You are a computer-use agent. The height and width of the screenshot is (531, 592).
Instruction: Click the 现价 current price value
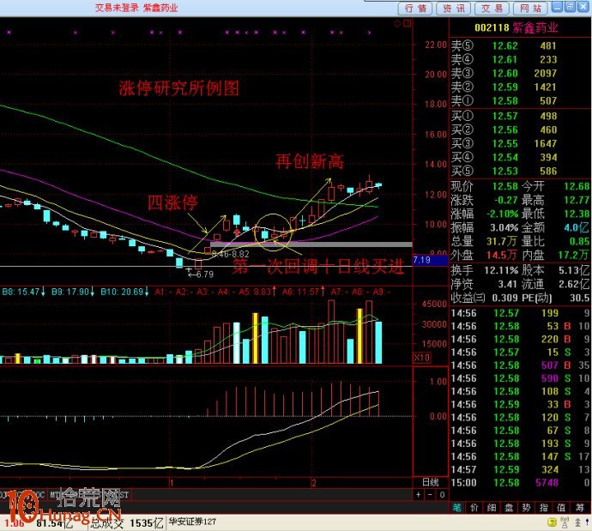(505, 186)
